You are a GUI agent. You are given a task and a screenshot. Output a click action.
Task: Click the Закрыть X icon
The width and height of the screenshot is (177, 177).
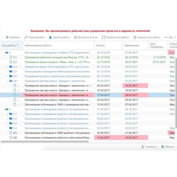(x=163, y=147)
